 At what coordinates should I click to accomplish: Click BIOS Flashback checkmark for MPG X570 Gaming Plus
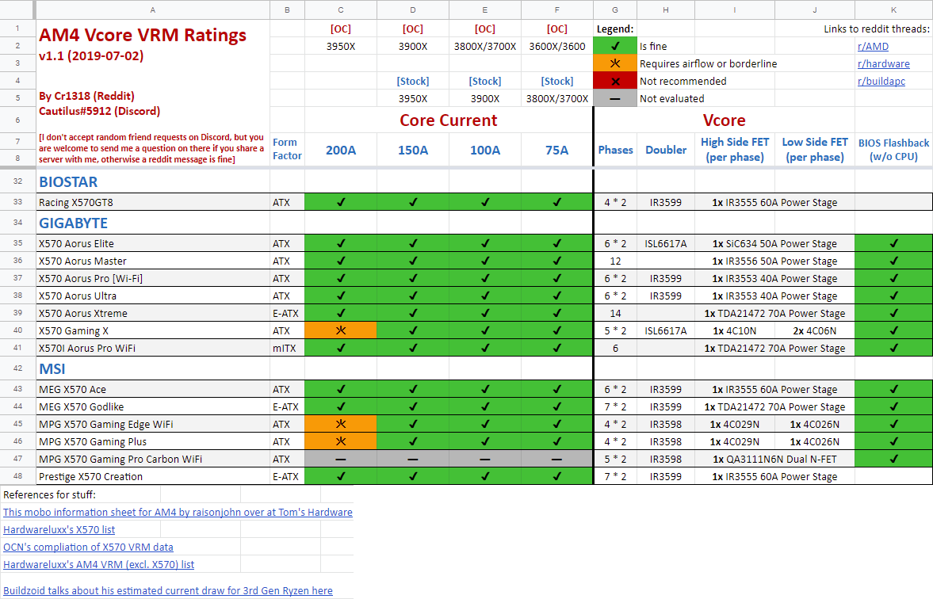(x=893, y=441)
